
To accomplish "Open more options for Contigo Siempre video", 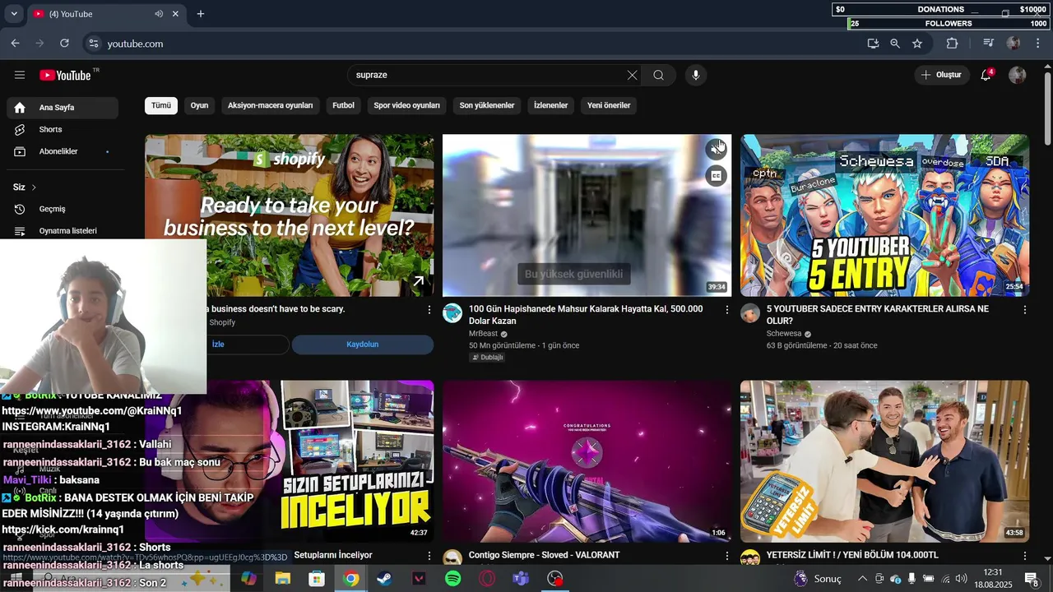I will (x=726, y=557).
